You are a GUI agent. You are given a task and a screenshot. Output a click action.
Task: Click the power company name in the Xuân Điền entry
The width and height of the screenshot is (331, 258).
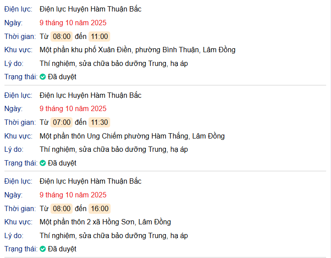(x=90, y=9)
